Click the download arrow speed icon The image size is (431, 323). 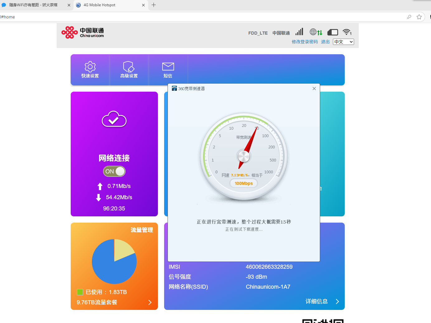(x=98, y=197)
